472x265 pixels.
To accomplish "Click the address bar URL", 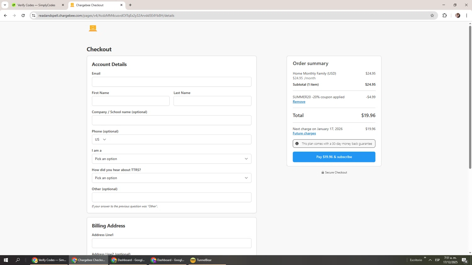I will (106, 15).
